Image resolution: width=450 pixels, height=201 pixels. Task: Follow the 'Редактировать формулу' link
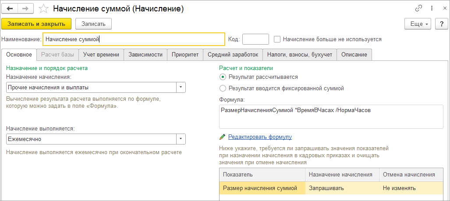[x=260, y=137]
